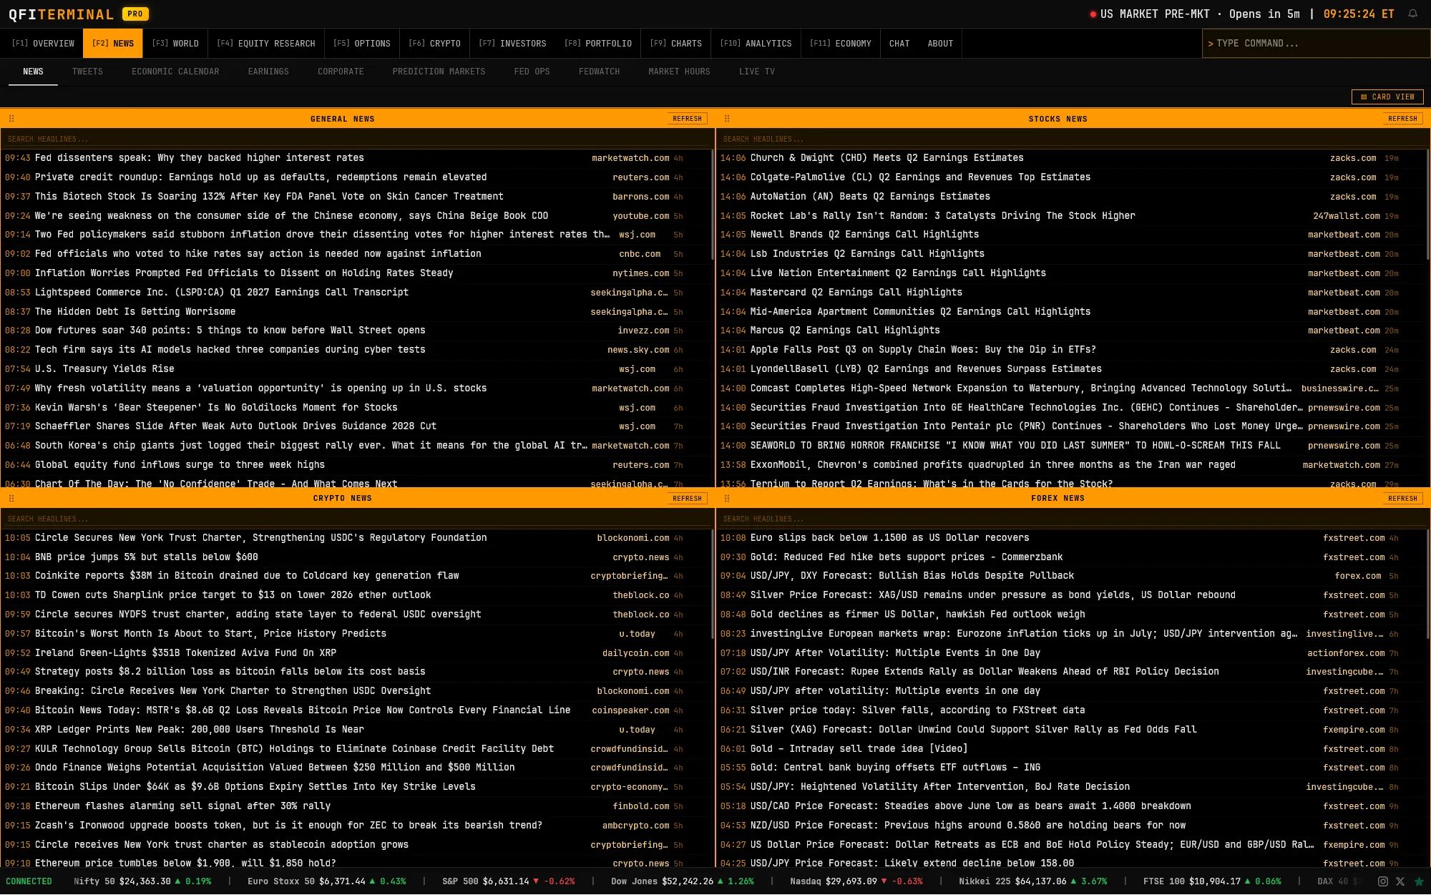Refresh the Crypto News panel
The height and width of the screenshot is (895, 1431).
(687, 498)
